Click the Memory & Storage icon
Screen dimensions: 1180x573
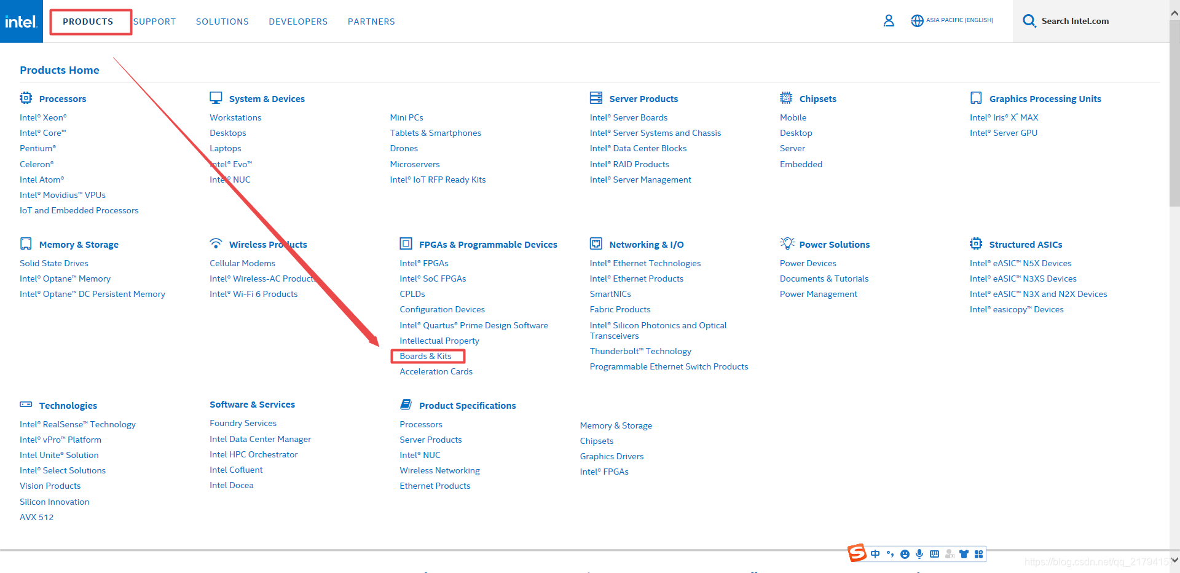(x=26, y=243)
